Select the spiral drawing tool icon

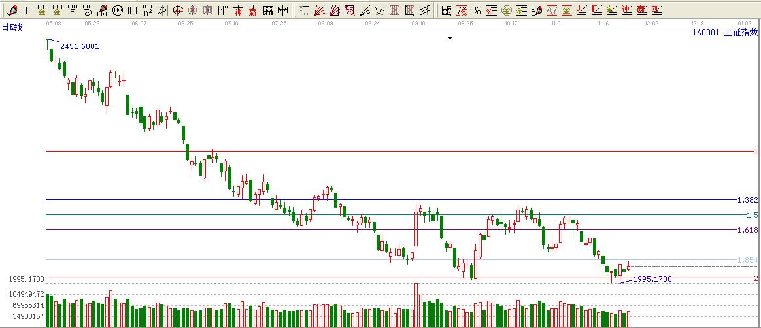(88, 10)
